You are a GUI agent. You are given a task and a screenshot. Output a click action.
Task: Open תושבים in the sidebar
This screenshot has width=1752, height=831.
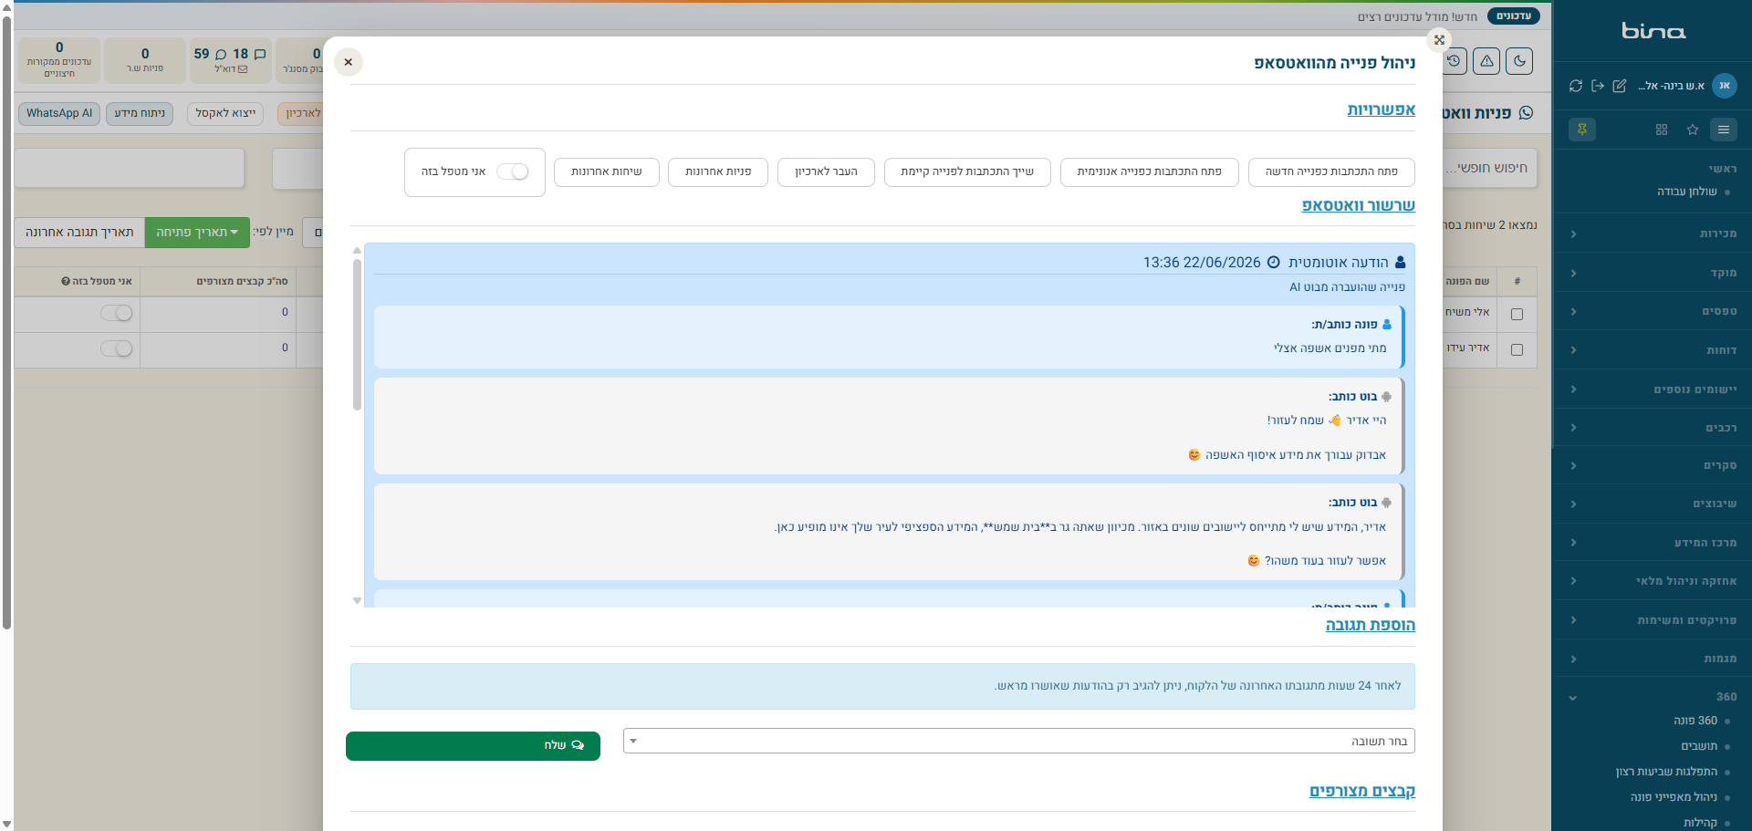click(x=1699, y=746)
